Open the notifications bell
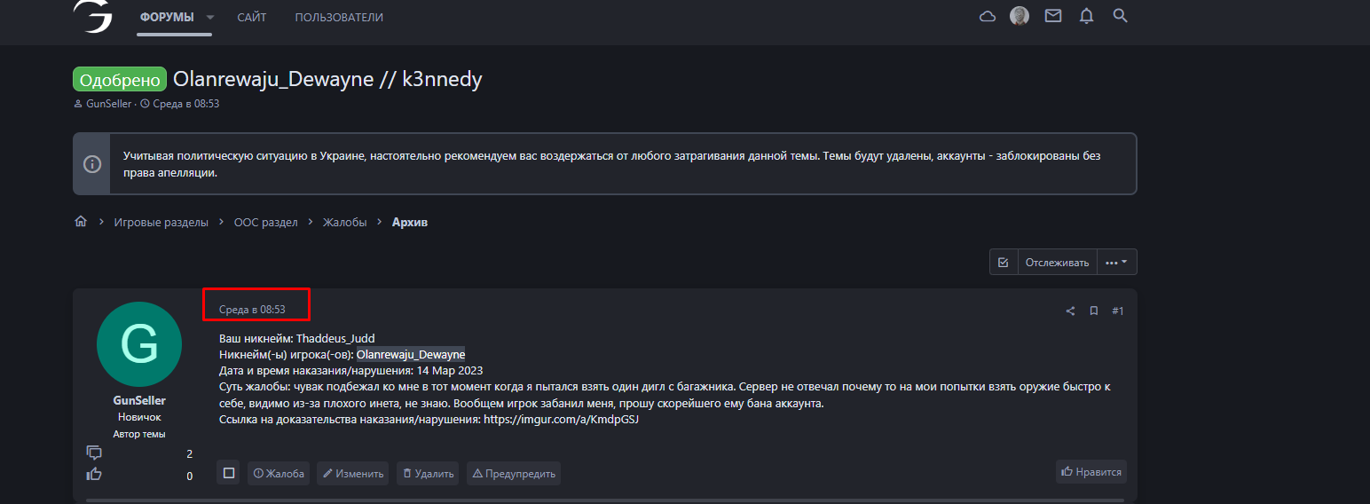 click(x=1086, y=16)
